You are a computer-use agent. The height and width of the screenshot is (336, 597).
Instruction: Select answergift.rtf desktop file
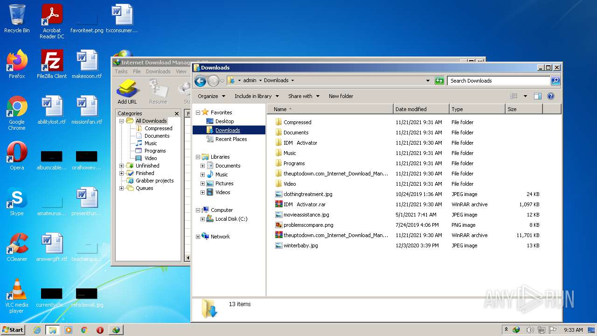coord(52,247)
